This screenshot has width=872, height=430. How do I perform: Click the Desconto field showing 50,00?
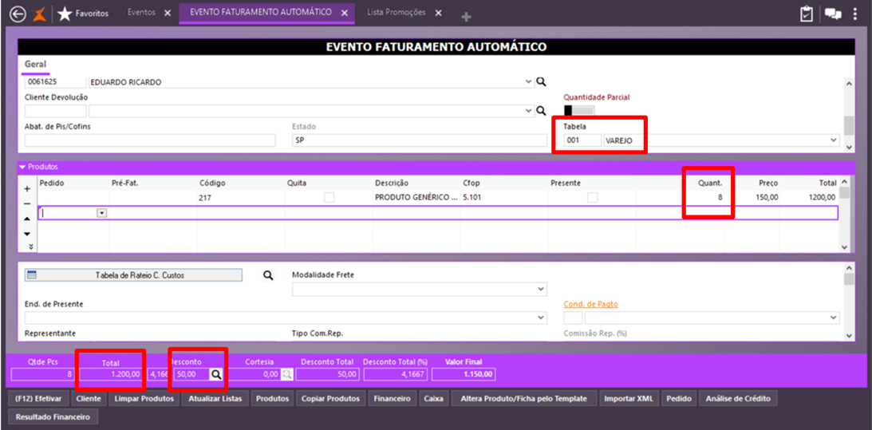(x=191, y=374)
